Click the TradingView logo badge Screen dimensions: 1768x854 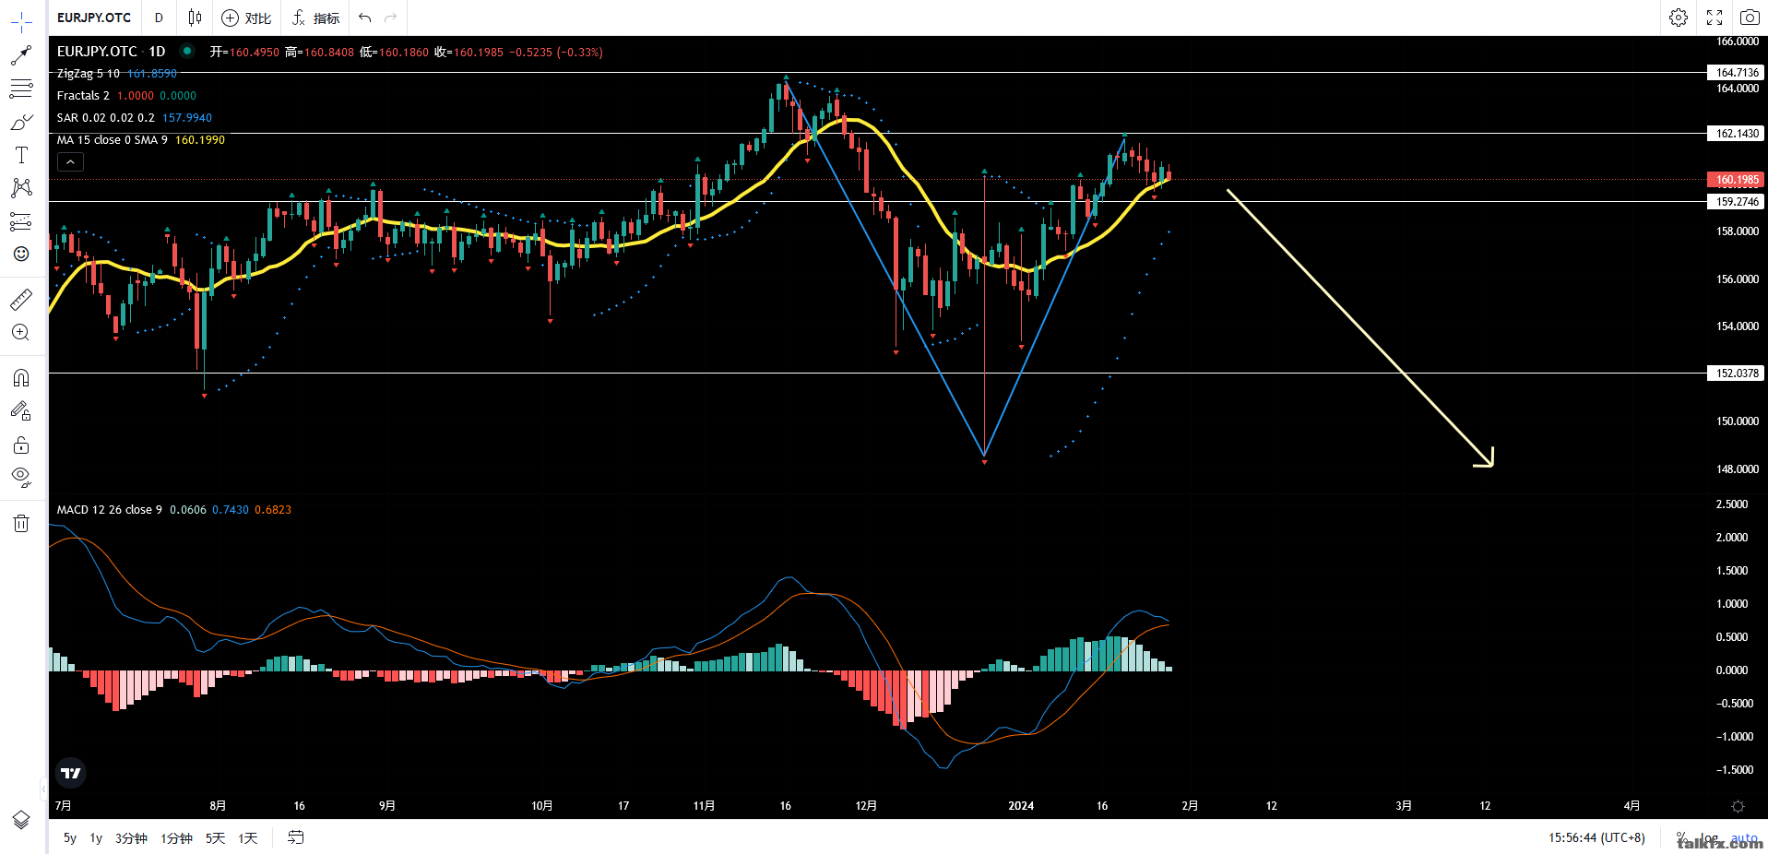(71, 773)
